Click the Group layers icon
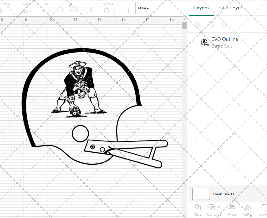This screenshot has width=267, height=218. coord(198,24)
